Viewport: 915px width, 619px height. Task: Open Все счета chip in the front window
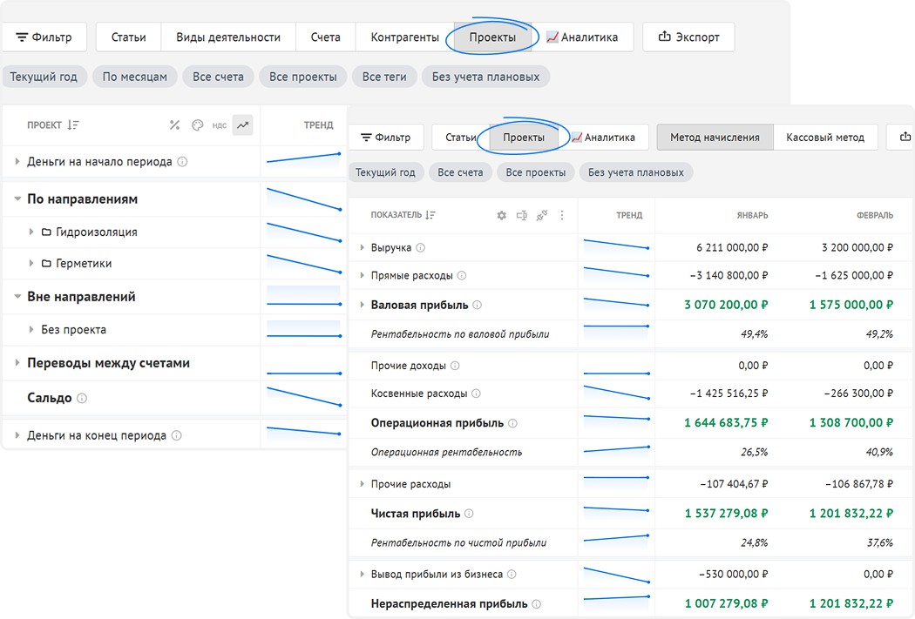[x=460, y=172]
